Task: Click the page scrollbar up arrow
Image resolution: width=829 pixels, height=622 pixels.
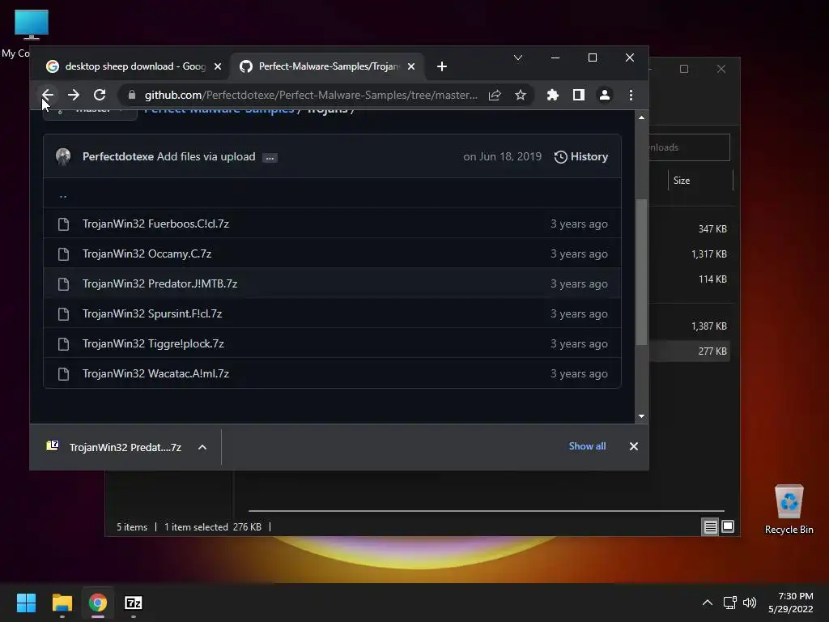Action: click(x=641, y=117)
